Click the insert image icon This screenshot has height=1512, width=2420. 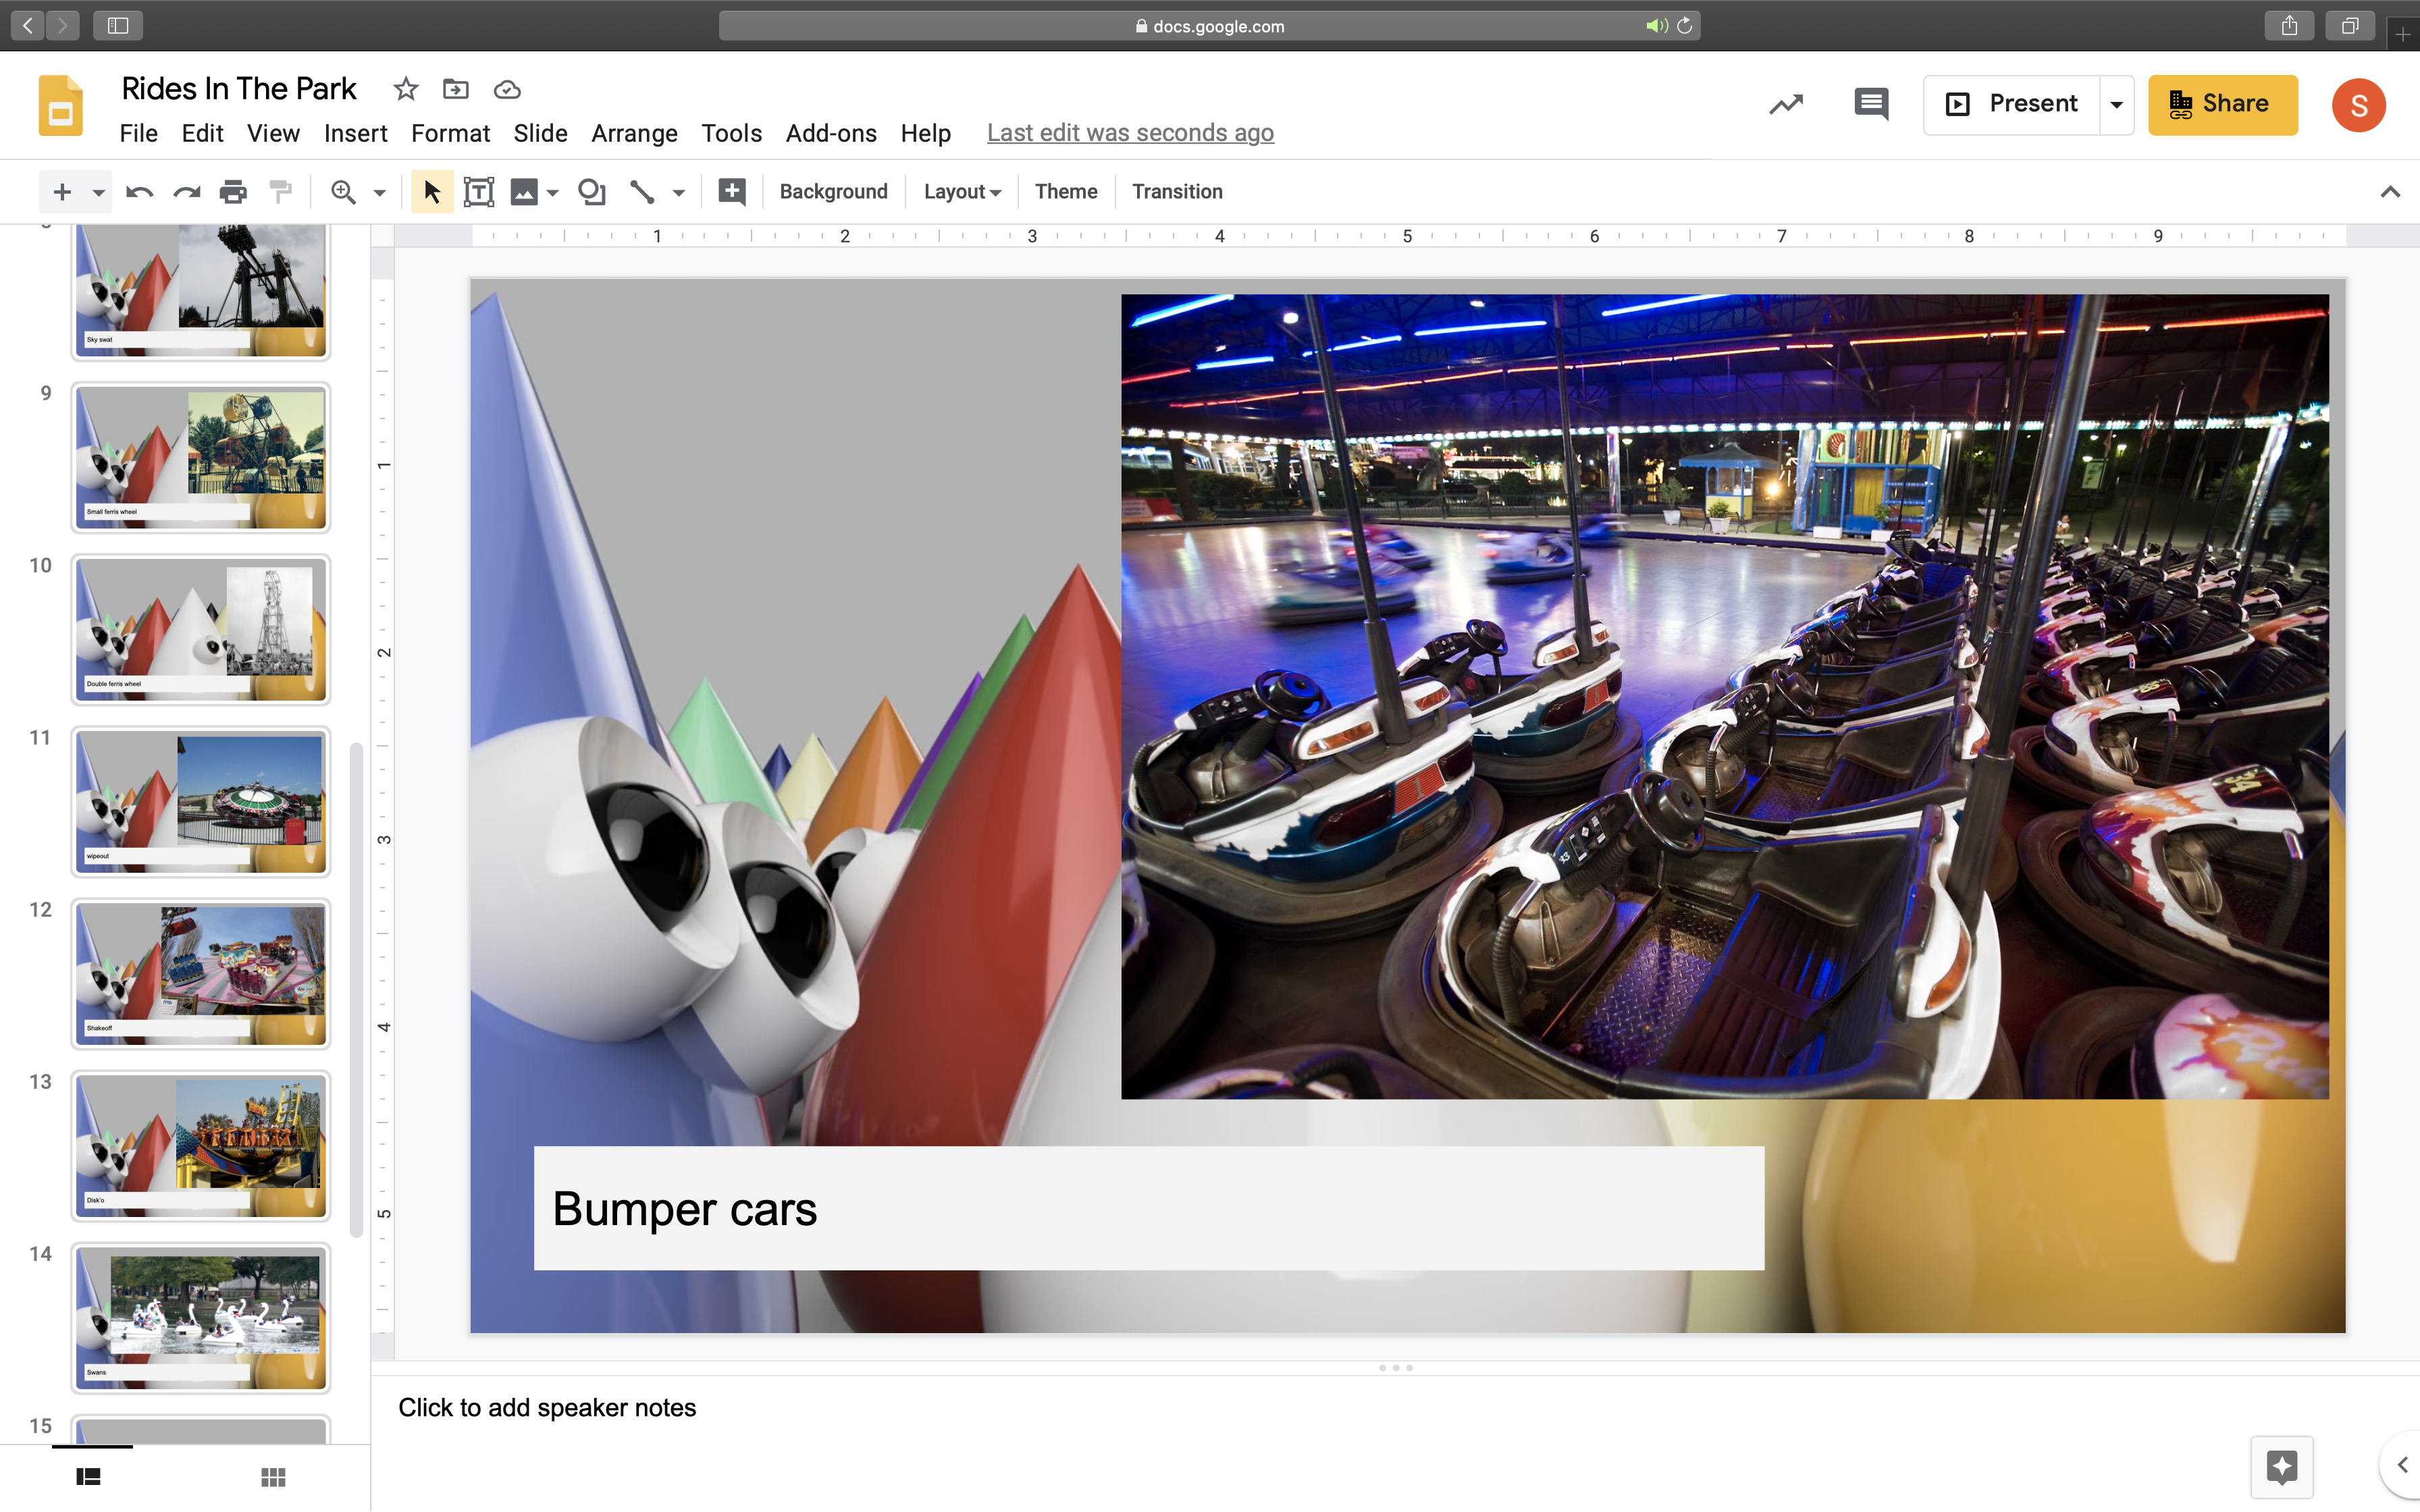[524, 192]
